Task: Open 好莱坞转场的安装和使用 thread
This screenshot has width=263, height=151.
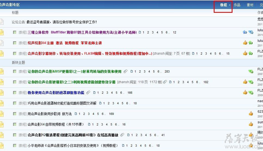Action: (75, 71)
